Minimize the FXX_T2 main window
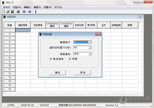Image resolution: width=154 pixels, height=108 pixels. coord(136,2)
